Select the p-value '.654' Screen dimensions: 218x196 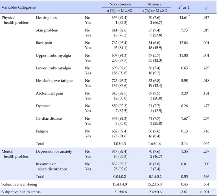(206, 184)
